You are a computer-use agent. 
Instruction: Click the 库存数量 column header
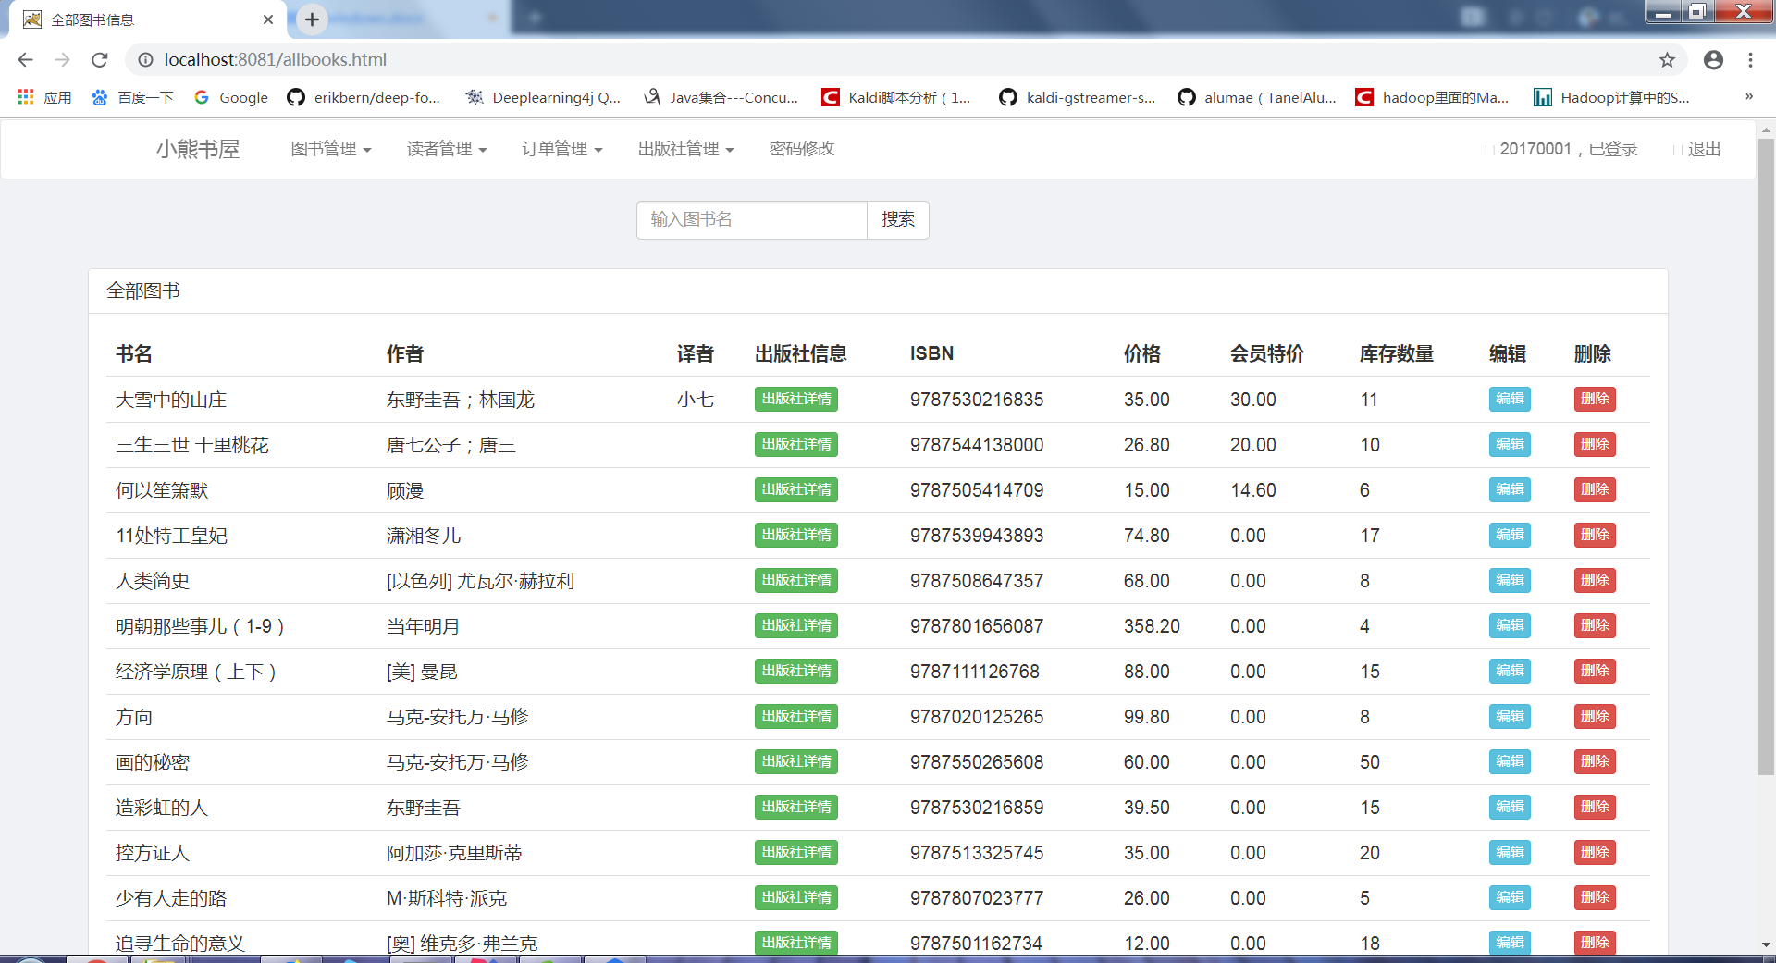click(x=1397, y=353)
